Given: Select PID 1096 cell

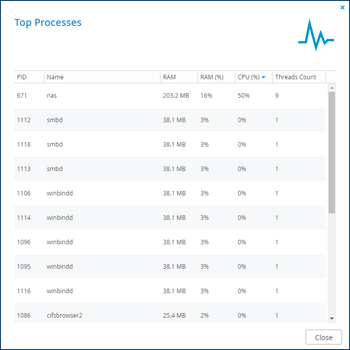Looking at the screenshot, I should (x=23, y=242).
